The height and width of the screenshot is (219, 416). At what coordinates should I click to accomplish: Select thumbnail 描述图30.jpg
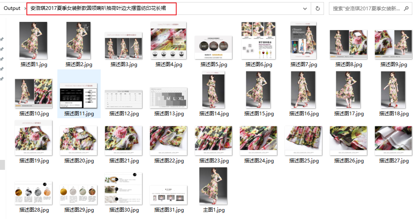pyautogui.click(x=123, y=189)
